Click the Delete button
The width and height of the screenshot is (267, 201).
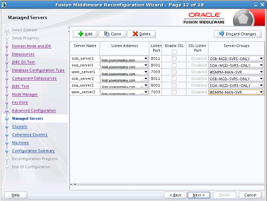pyautogui.click(x=142, y=34)
